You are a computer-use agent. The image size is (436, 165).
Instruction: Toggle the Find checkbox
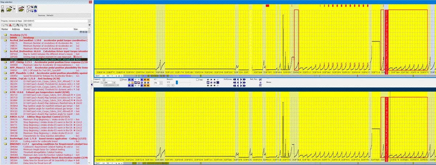(121, 80)
